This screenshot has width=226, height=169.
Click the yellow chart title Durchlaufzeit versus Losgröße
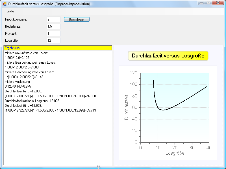tap(168, 56)
